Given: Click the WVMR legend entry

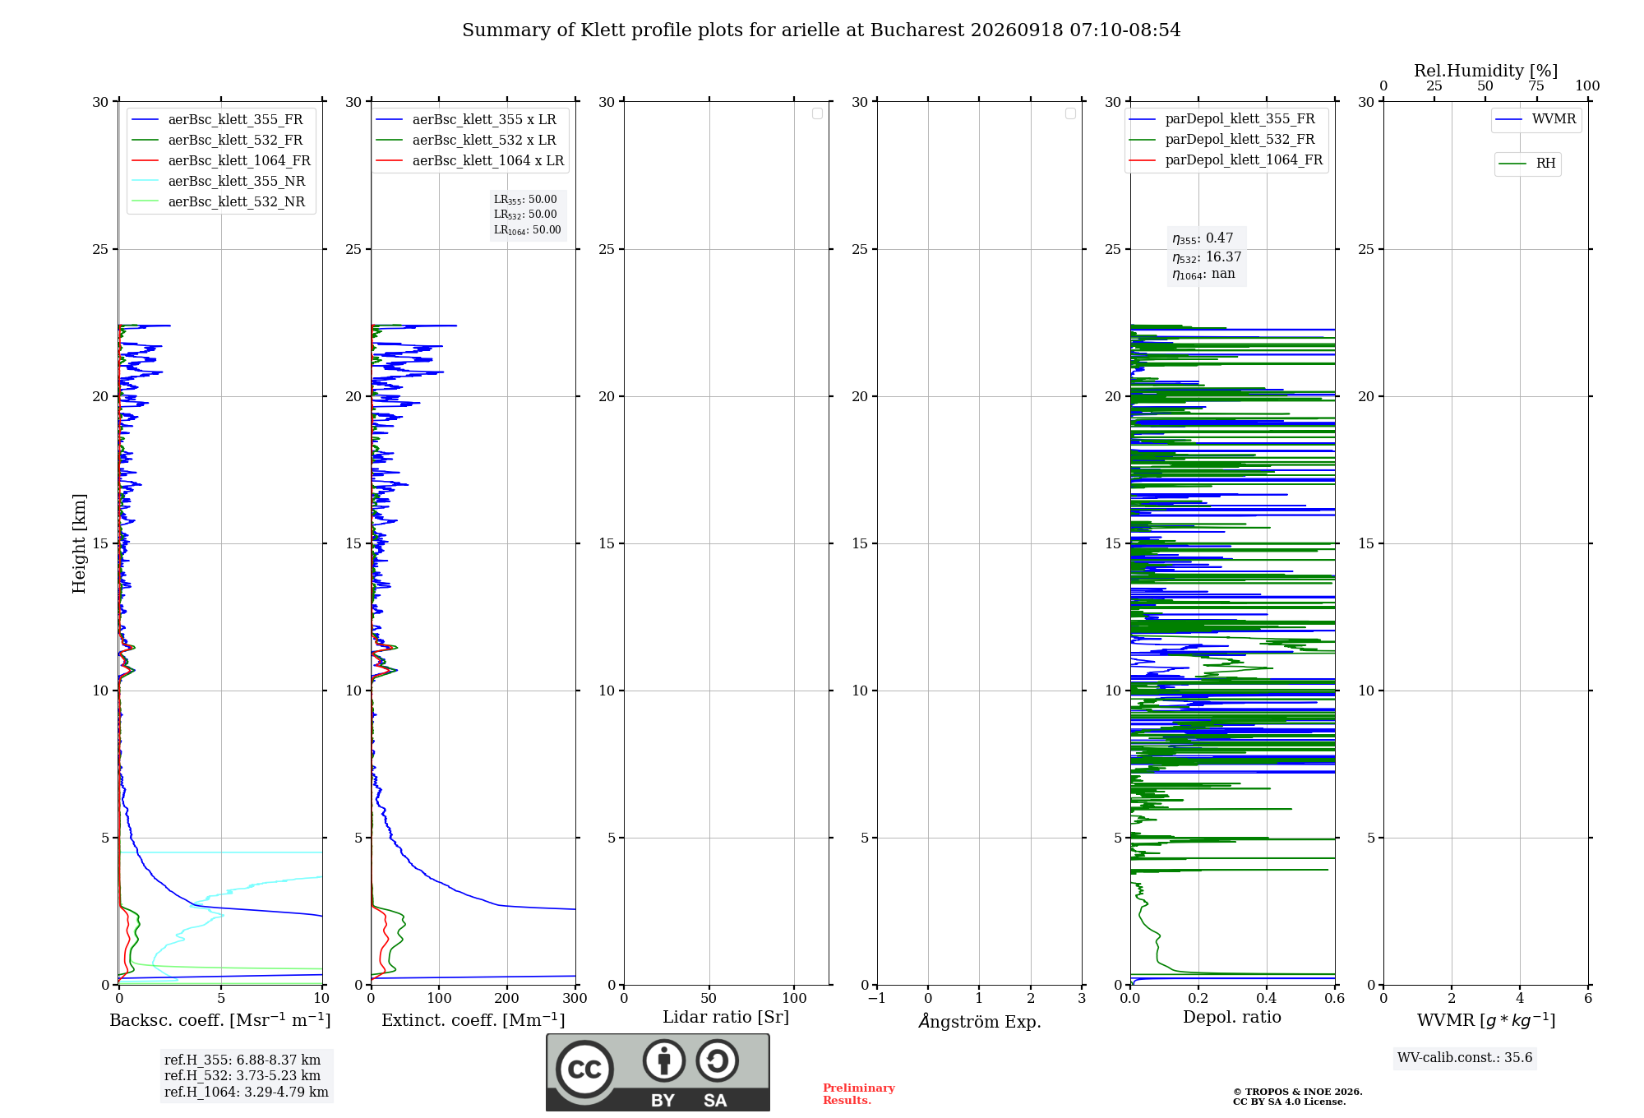Looking at the screenshot, I should click(1536, 119).
